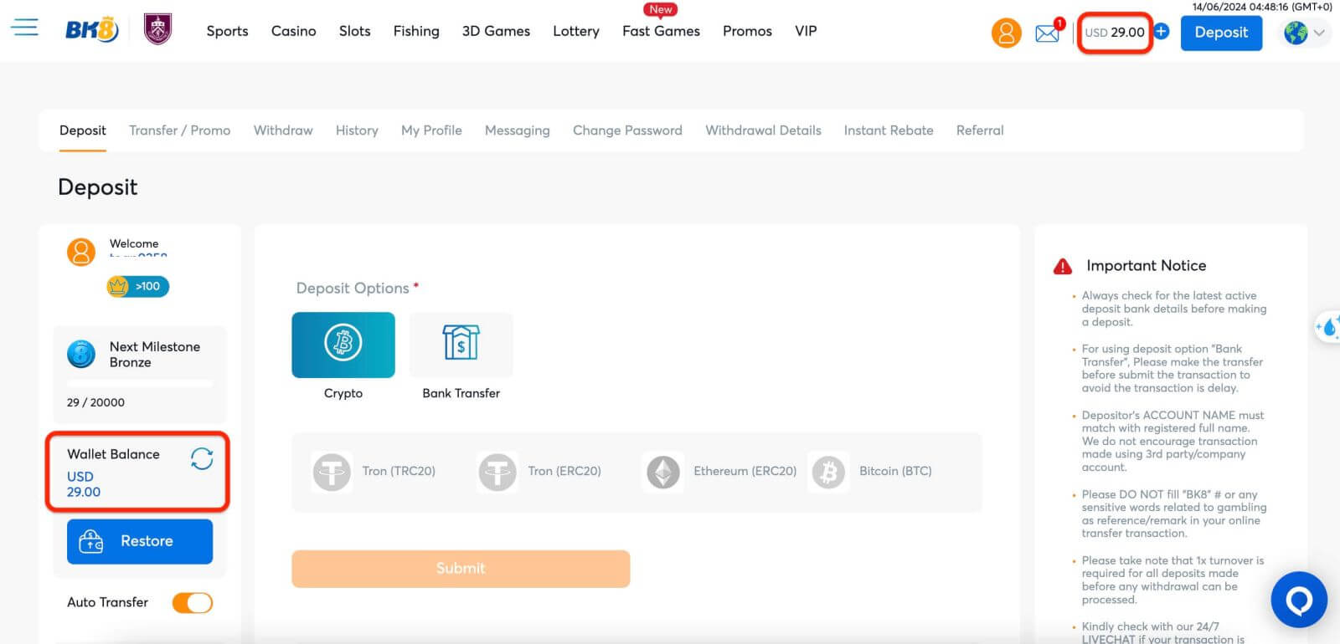
Task: Click the BK8 logo
Action: 91,31
